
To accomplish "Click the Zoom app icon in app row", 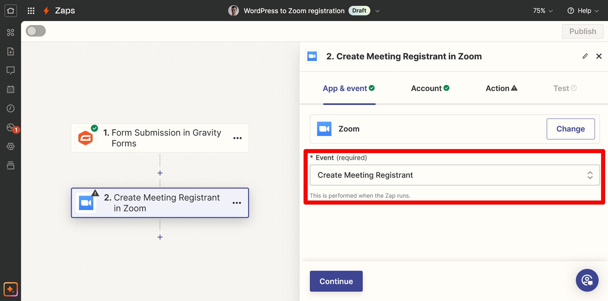I will pyautogui.click(x=324, y=129).
